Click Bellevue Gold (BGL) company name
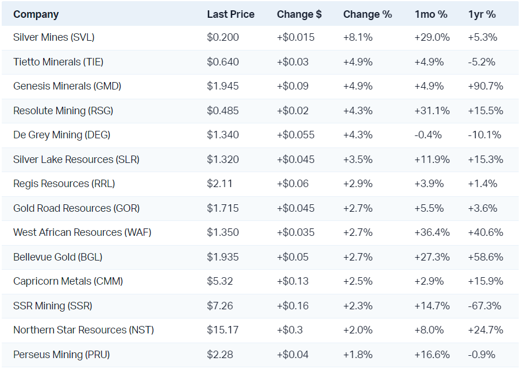The width and height of the screenshot is (521, 369). point(57,257)
